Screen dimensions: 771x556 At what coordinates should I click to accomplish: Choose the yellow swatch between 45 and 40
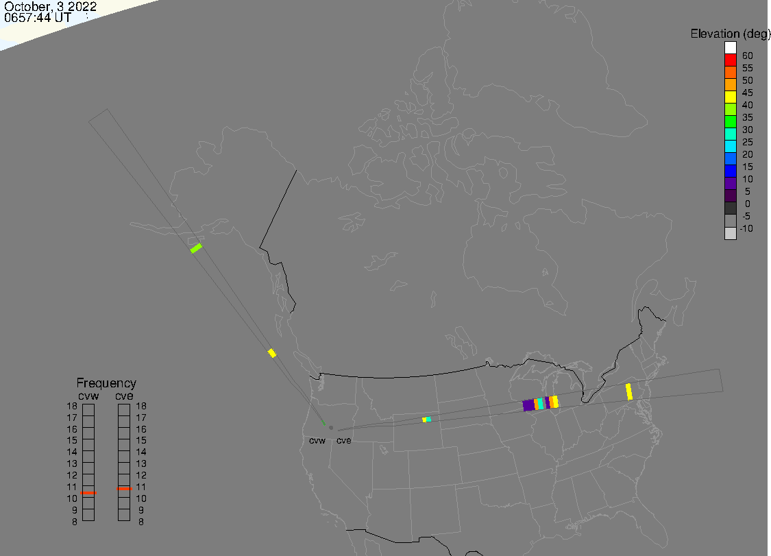point(730,97)
